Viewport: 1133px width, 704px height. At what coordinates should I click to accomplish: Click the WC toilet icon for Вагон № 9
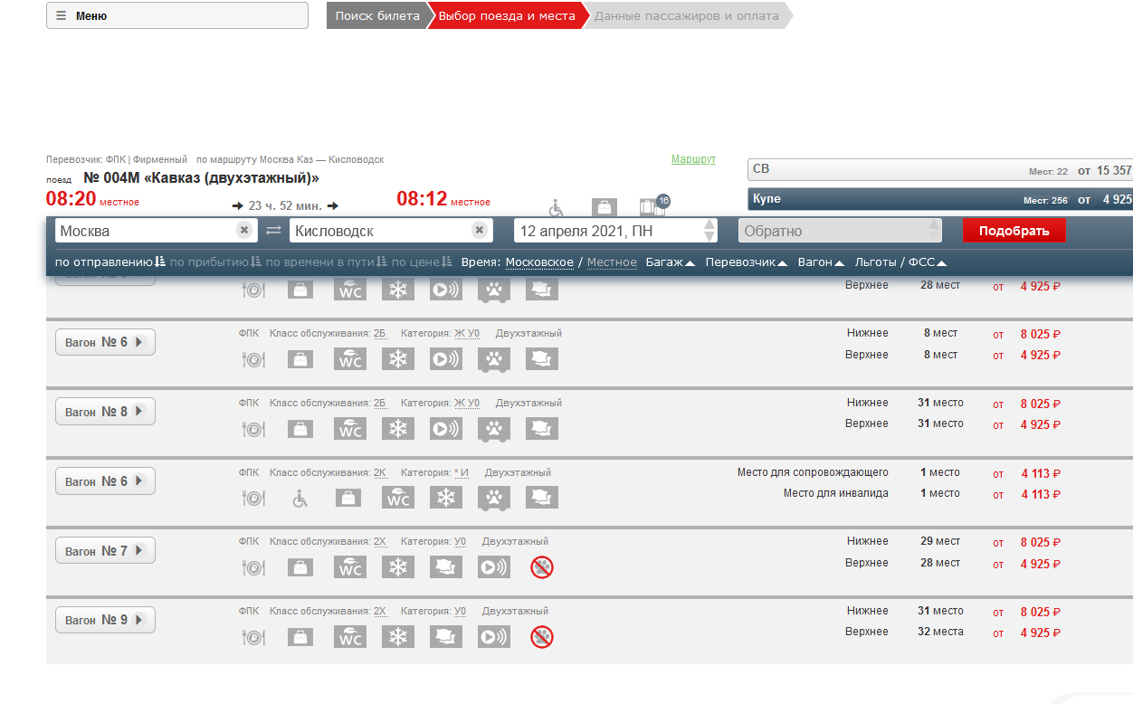pos(350,637)
